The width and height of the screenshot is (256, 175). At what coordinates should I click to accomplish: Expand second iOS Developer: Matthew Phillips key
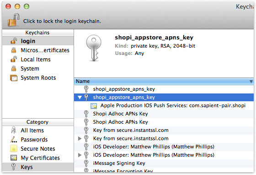(80, 155)
